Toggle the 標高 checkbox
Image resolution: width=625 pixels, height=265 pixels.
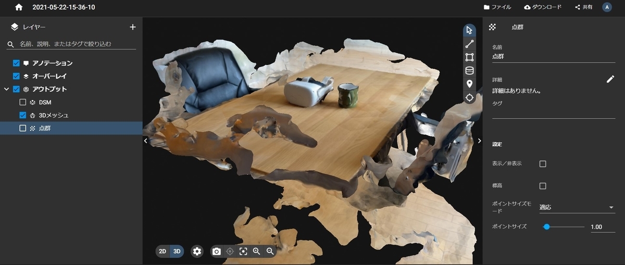click(x=543, y=186)
